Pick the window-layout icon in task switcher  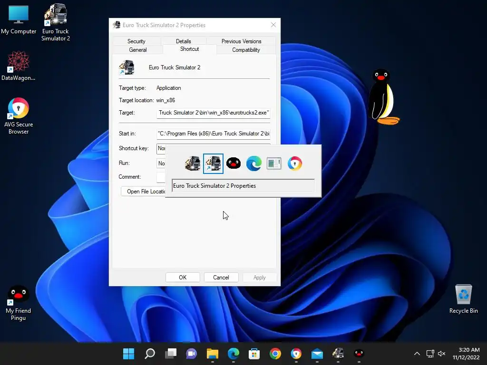point(274,163)
